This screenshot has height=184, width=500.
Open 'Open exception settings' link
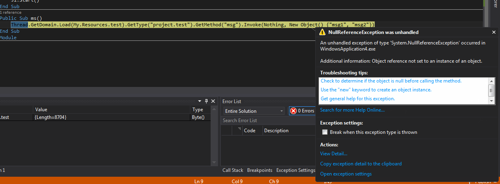click(x=346, y=174)
